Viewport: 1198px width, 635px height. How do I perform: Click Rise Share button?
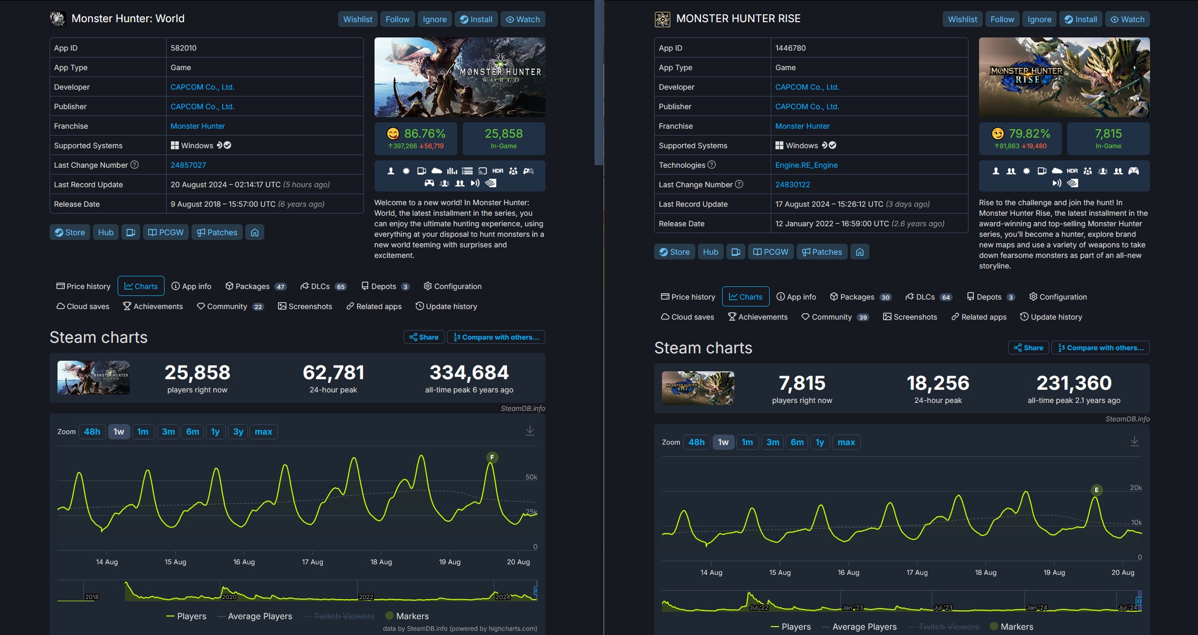1028,348
